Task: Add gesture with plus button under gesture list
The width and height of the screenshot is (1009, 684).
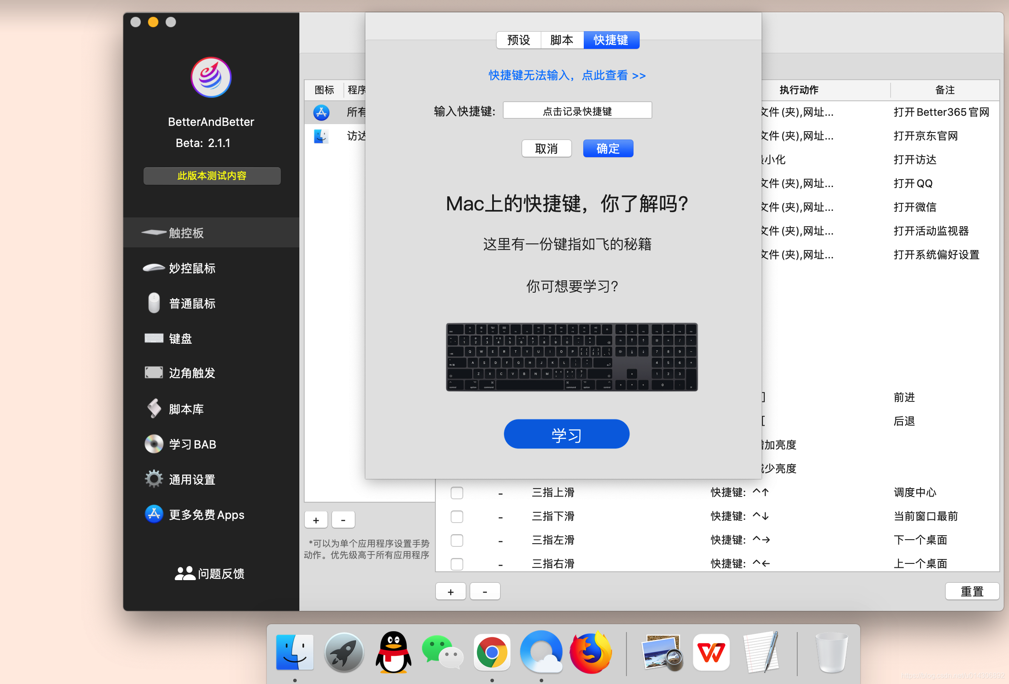Action: point(450,591)
